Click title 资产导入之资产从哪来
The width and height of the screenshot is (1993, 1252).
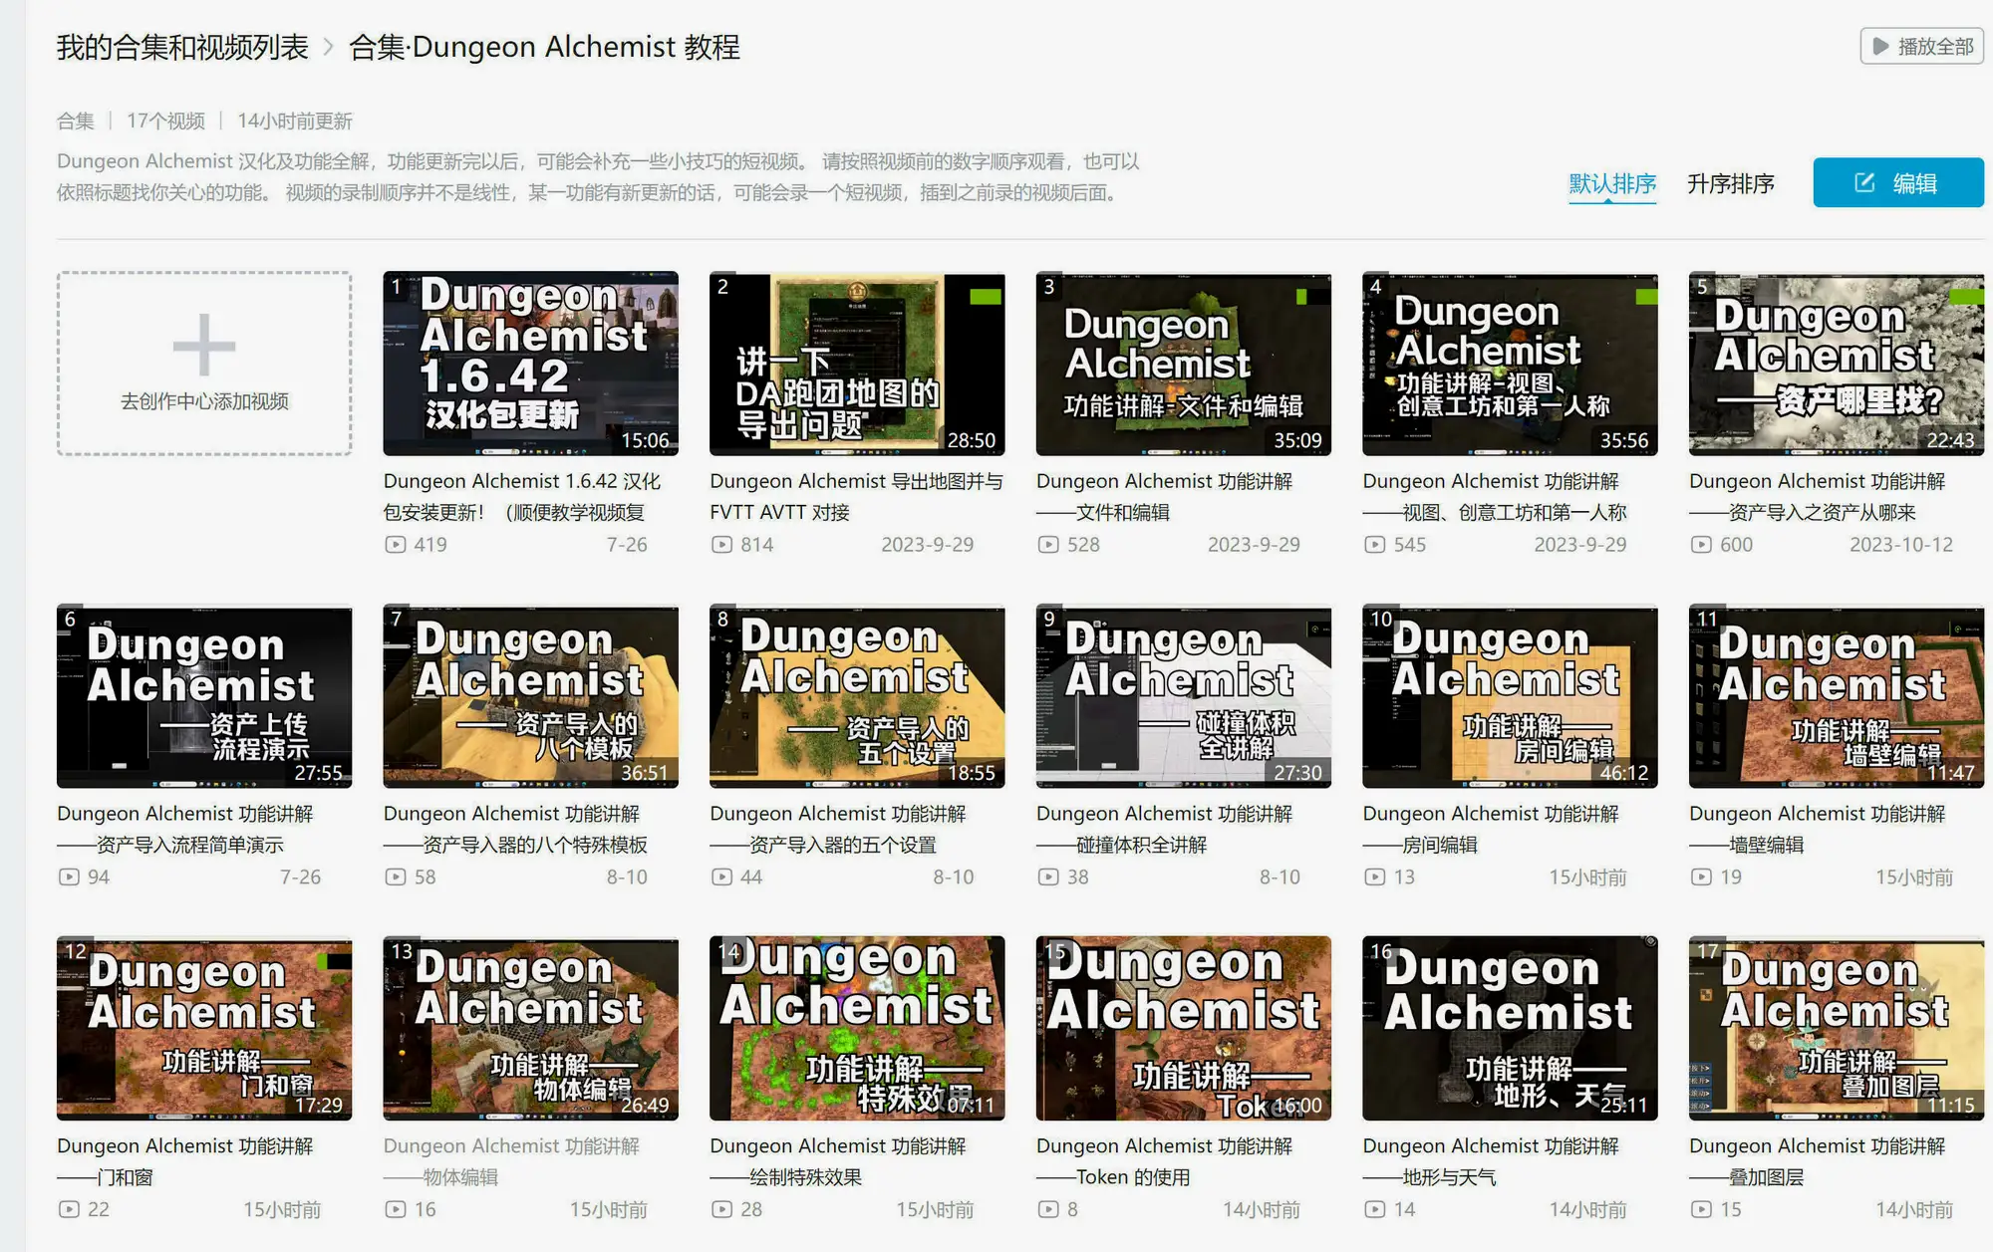(1817, 497)
